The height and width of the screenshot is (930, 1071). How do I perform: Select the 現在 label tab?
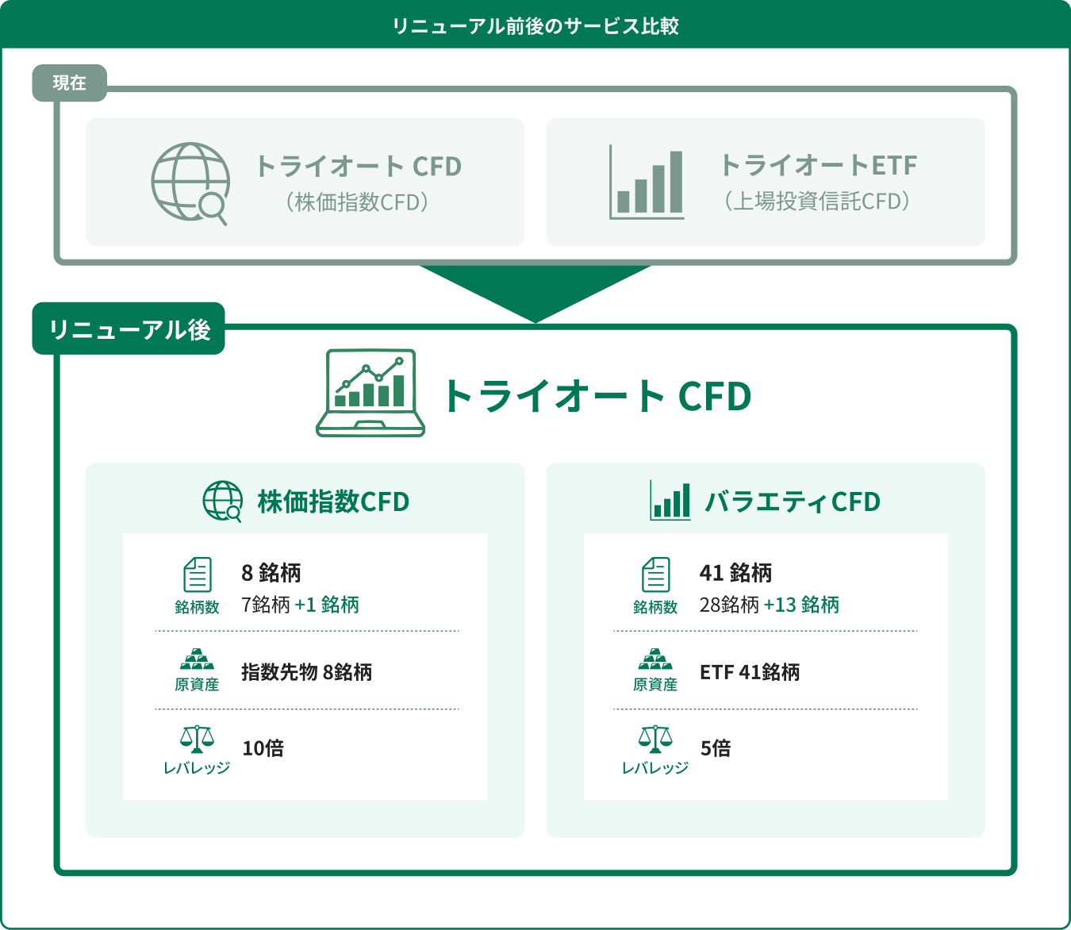(69, 83)
